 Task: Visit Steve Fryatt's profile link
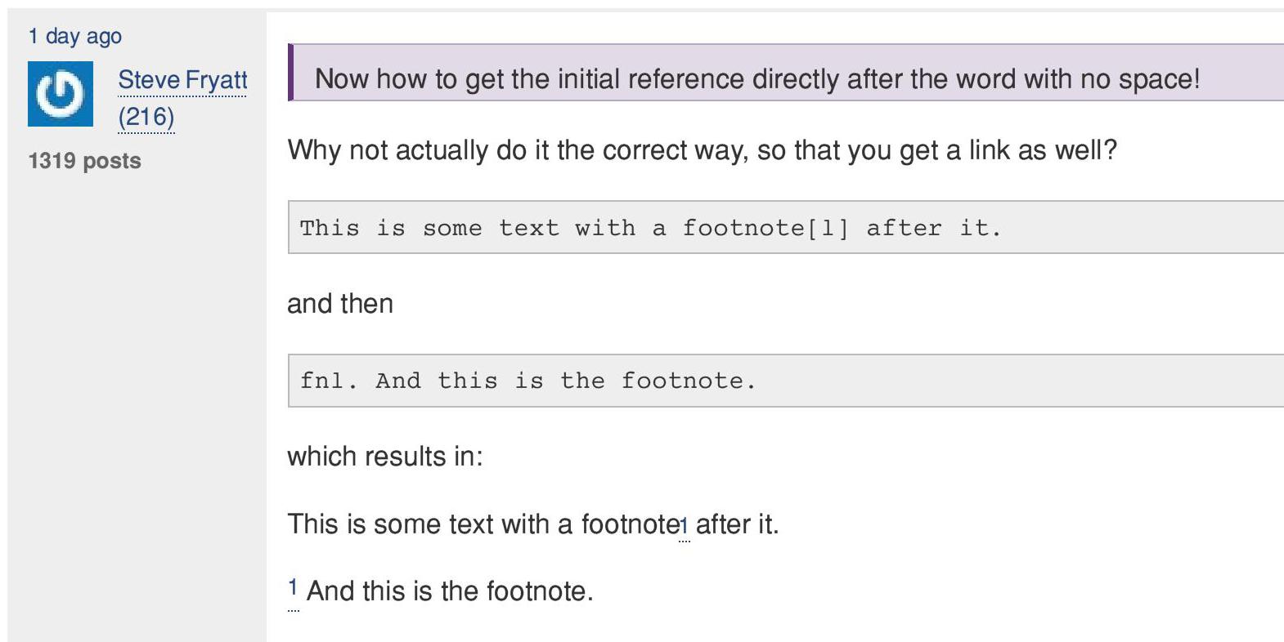(x=182, y=80)
